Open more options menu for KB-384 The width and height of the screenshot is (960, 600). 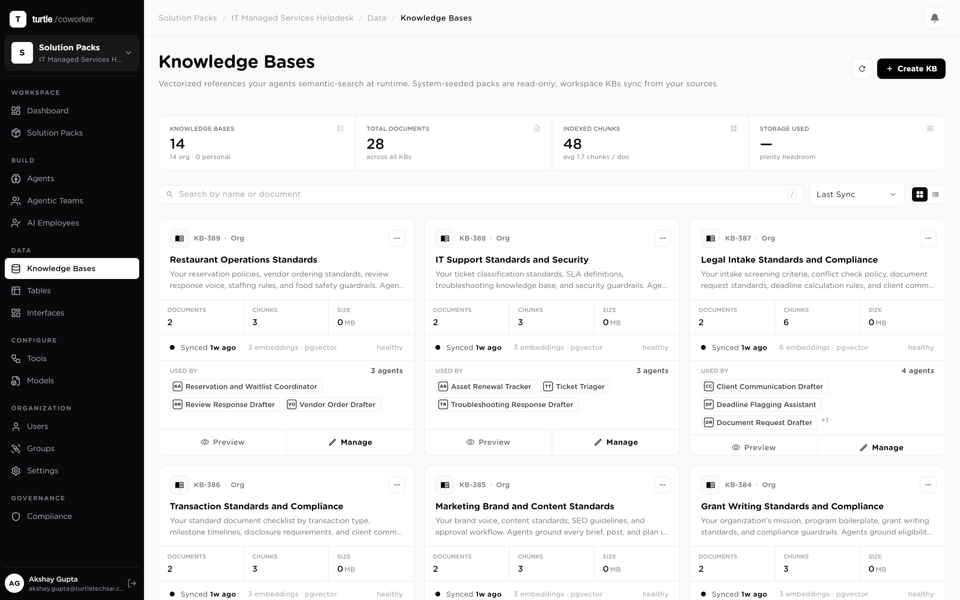tap(928, 485)
